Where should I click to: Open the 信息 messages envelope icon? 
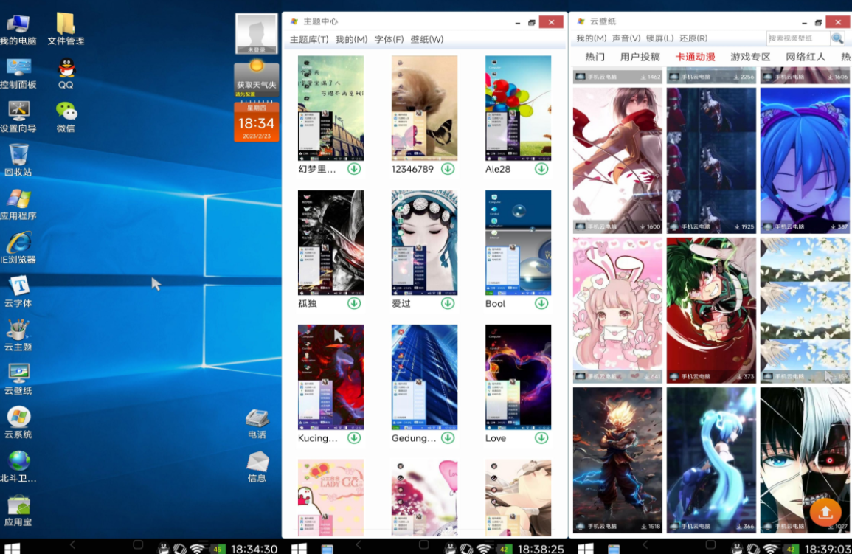pos(257,467)
